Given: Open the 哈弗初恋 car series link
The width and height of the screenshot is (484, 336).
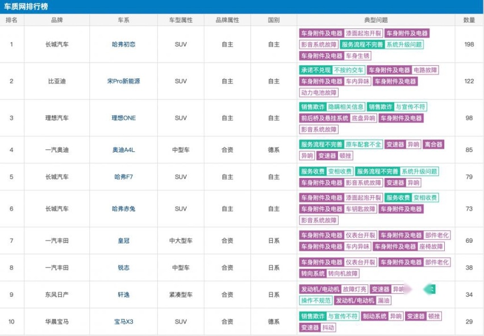Looking at the screenshot, I should 123,44.
